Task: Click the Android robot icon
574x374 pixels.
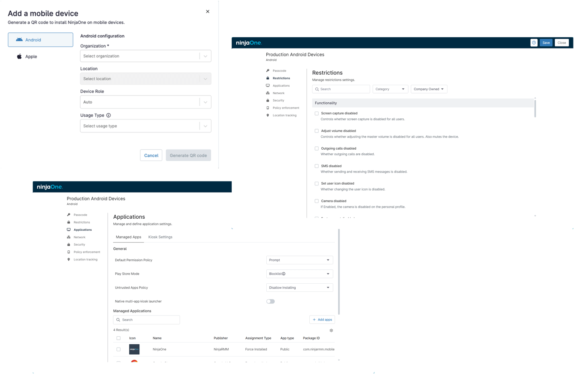Action: 19,40
